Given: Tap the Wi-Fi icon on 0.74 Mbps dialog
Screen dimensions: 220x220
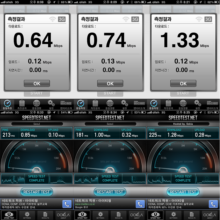Looking at the screenshot, I should click(x=126, y=19).
